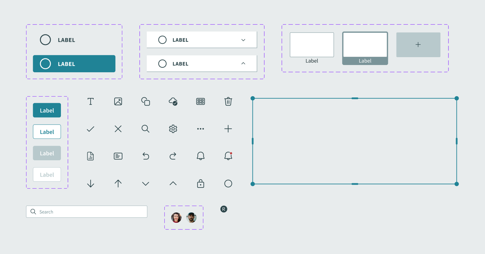This screenshot has height=254, width=485.
Task: Click the checkmark icon
Action: point(91,129)
